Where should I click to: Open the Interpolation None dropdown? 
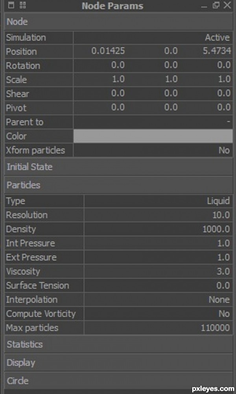pyautogui.click(x=159, y=299)
